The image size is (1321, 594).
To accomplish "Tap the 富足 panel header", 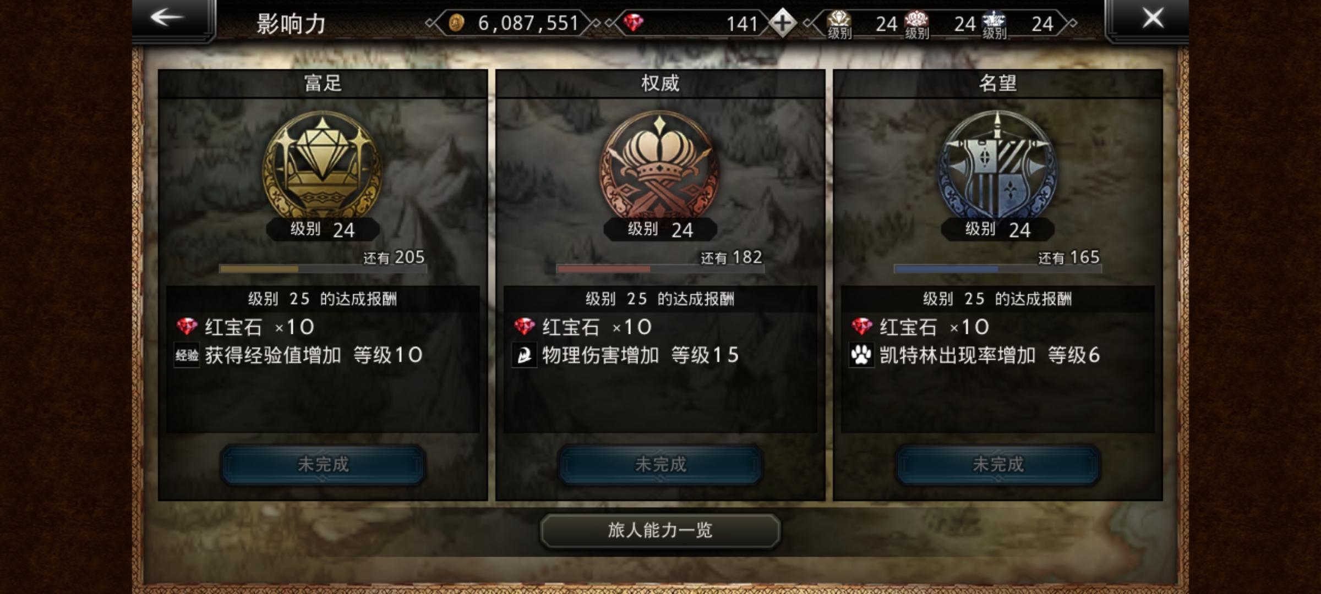I will click(323, 84).
